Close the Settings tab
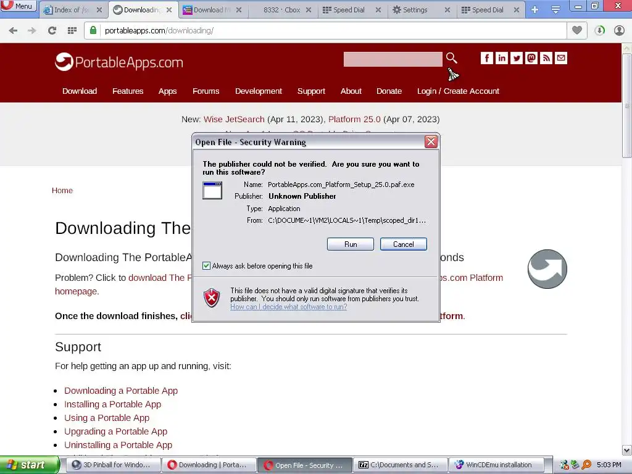 coord(447,10)
